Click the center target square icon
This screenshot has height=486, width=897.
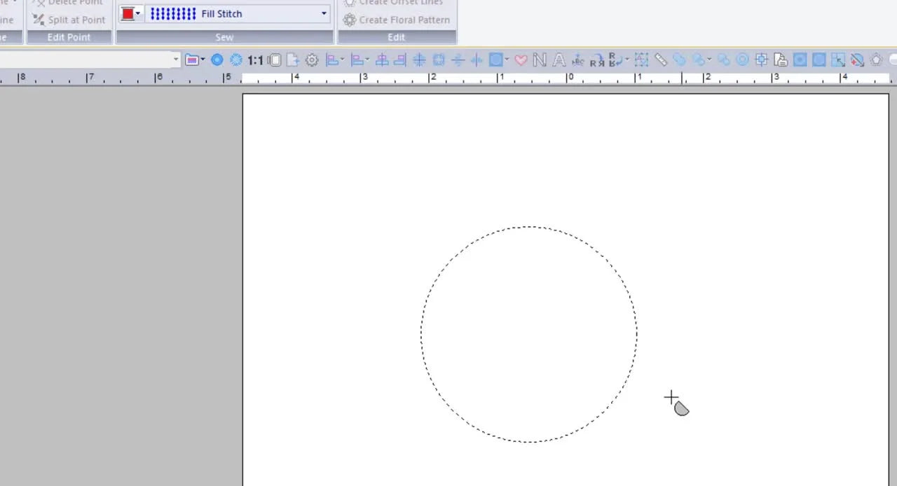pyautogui.click(x=762, y=60)
